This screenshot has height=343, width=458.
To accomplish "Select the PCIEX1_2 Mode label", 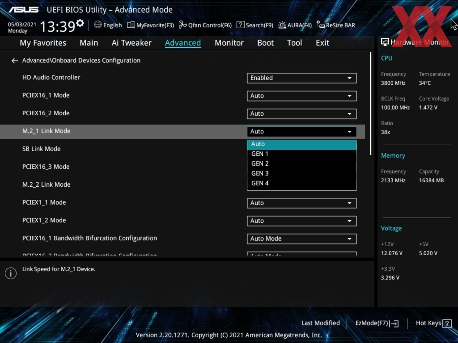I will 44,220.
